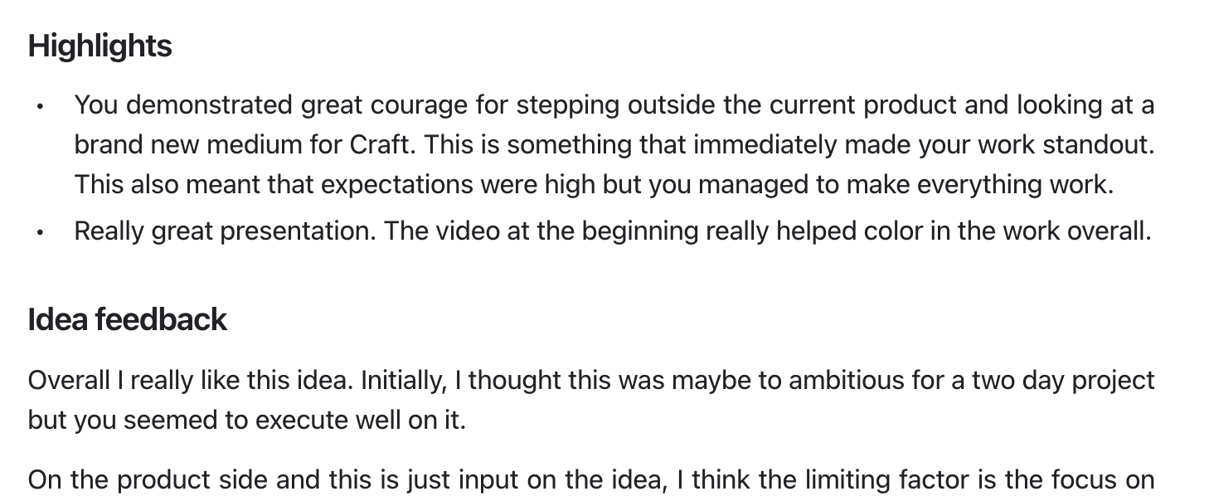
Task: Click the Idea feedback heading
Action: [127, 319]
